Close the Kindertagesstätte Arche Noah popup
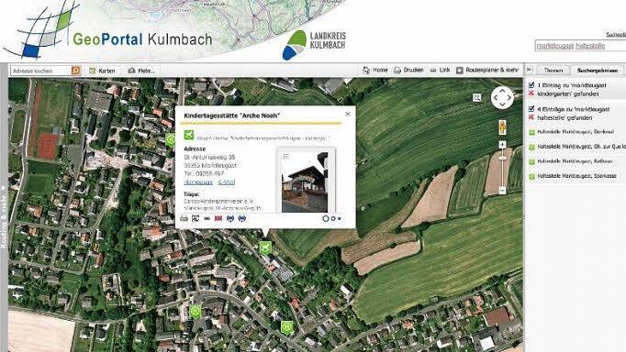Viewport: 626px width, 352px height. 347,114
